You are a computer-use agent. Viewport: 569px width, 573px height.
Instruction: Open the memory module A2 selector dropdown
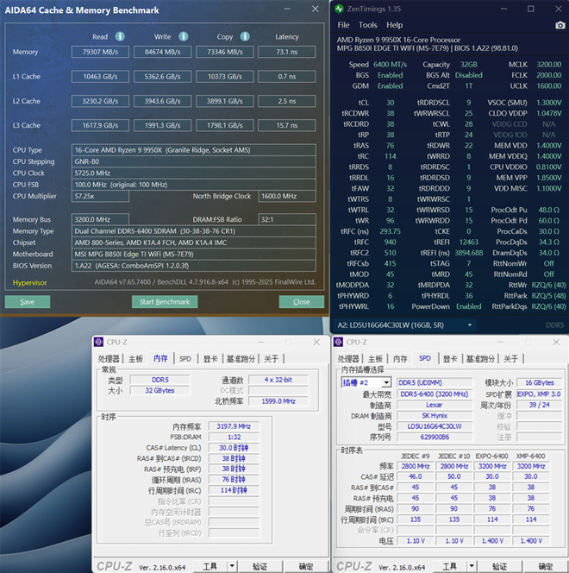click(470, 325)
